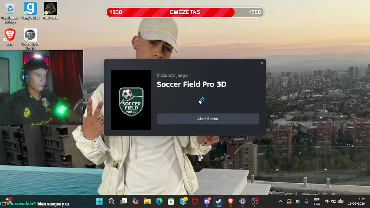Click the 1230 current count number
This screenshot has height=208, width=370.
[116, 12]
